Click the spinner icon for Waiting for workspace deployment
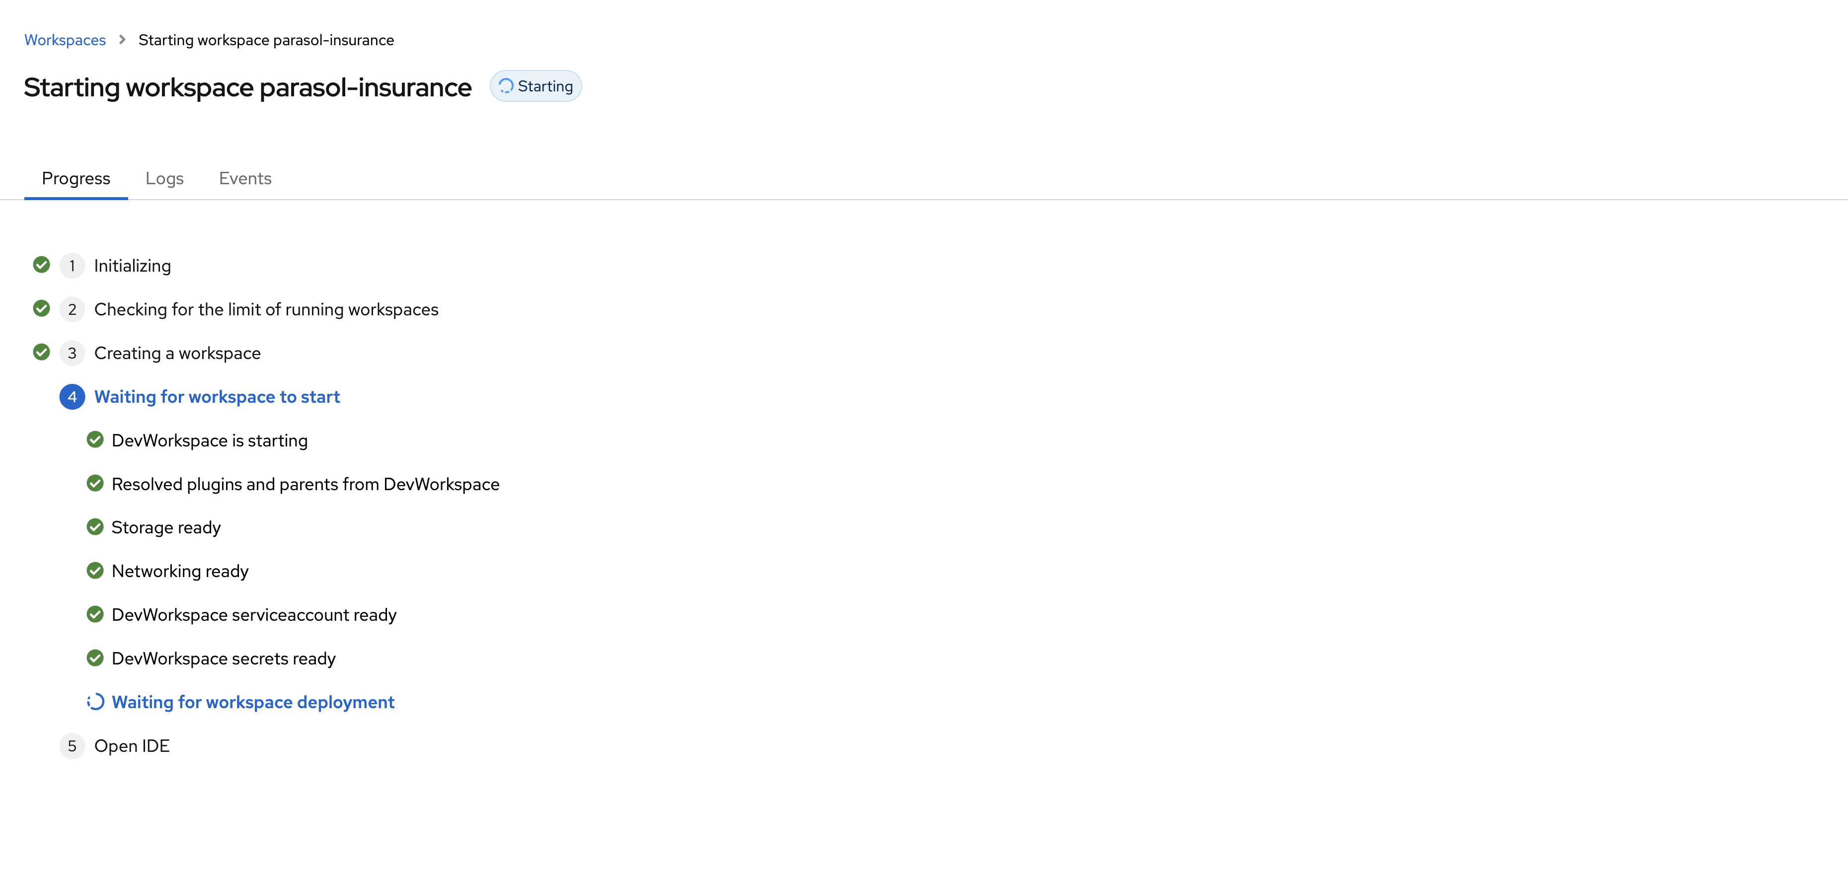This screenshot has height=879, width=1848. pos(95,702)
